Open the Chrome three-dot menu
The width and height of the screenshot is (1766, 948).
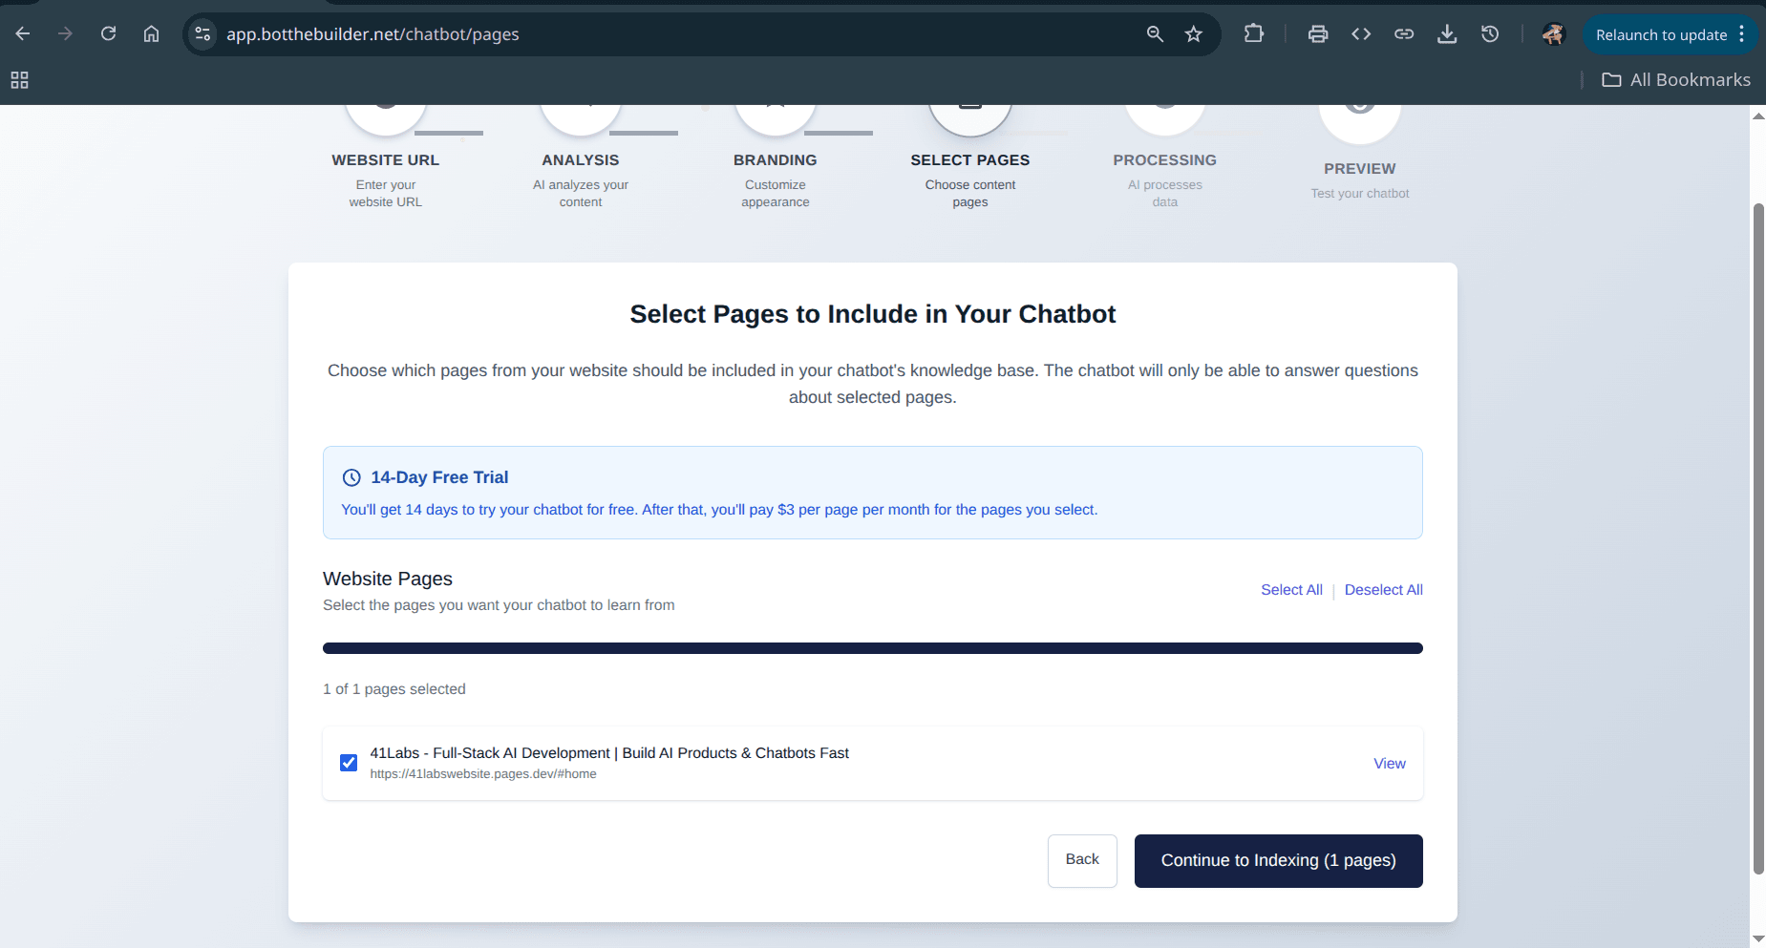(1742, 34)
